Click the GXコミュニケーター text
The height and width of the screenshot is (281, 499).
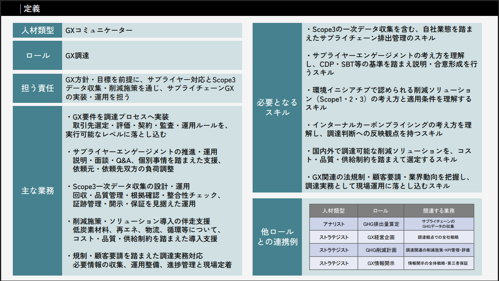click(x=99, y=30)
